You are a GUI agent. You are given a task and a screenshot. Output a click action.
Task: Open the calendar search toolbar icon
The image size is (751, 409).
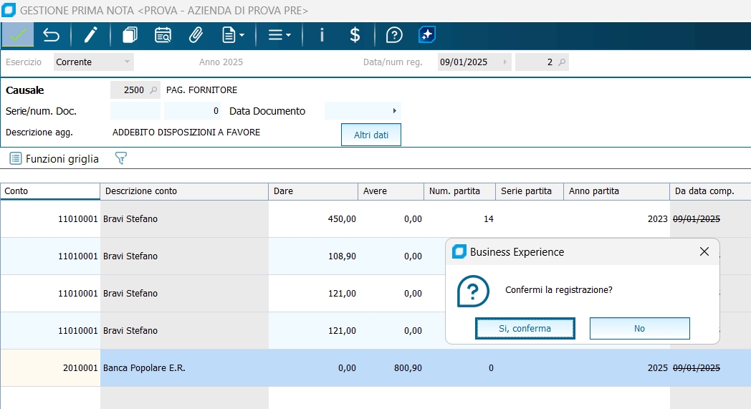point(163,35)
